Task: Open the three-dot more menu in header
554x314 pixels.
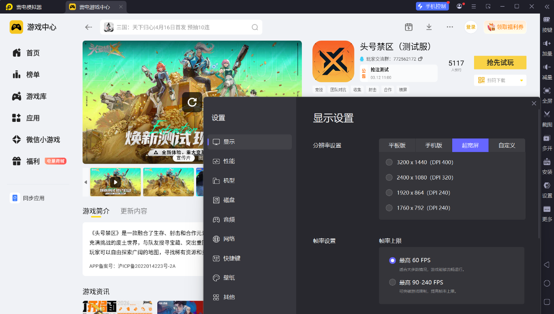Action: (x=450, y=27)
